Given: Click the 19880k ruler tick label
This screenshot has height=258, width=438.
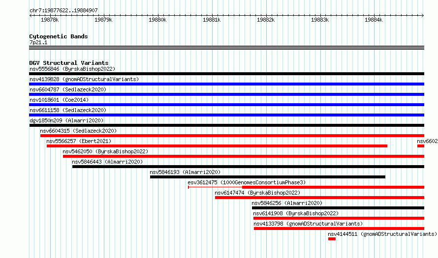Looking at the screenshot, I should click(x=157, y=20).
